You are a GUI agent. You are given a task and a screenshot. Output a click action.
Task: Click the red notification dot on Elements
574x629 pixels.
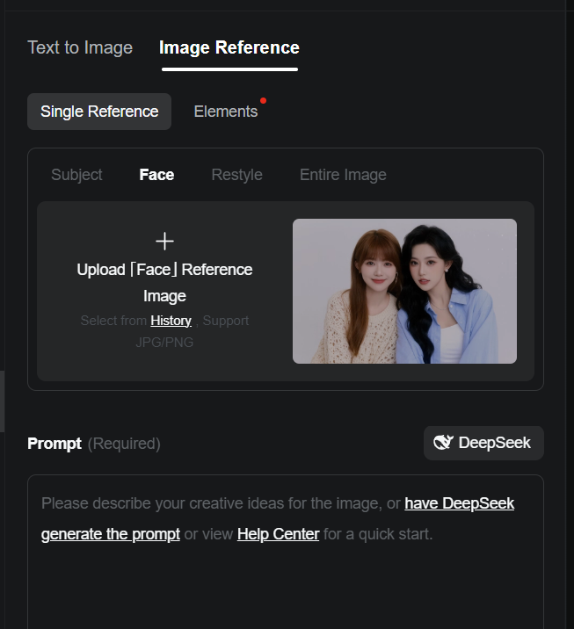click(264, 101)
